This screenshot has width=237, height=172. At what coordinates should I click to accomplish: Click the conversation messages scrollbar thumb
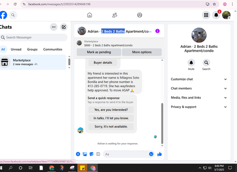[162, 123]
